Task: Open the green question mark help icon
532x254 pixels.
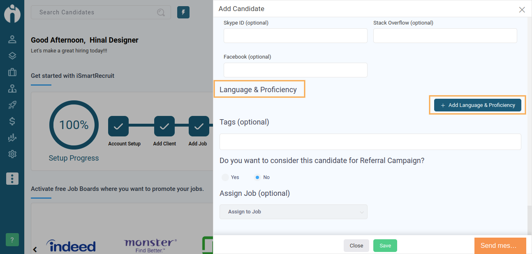Action: (x=12, y=240)
